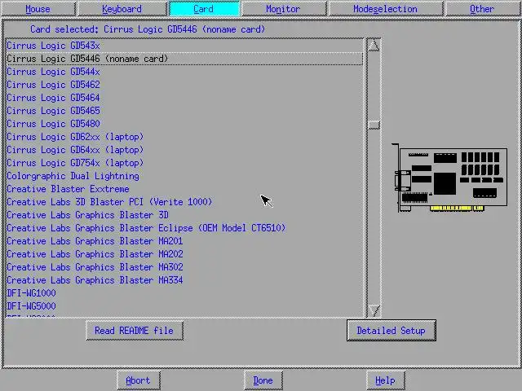Select Creative Labs 3D Blaster PCI (Verite 1000)
This screenshot has height=391, width=522.
point(185,202)
